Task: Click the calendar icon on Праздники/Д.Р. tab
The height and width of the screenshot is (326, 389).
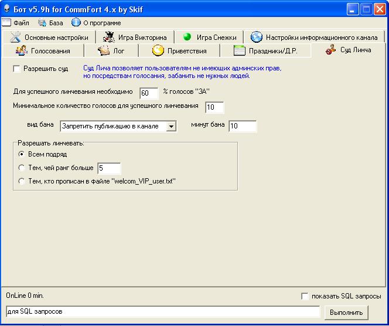Action: [x=239, y=50]
